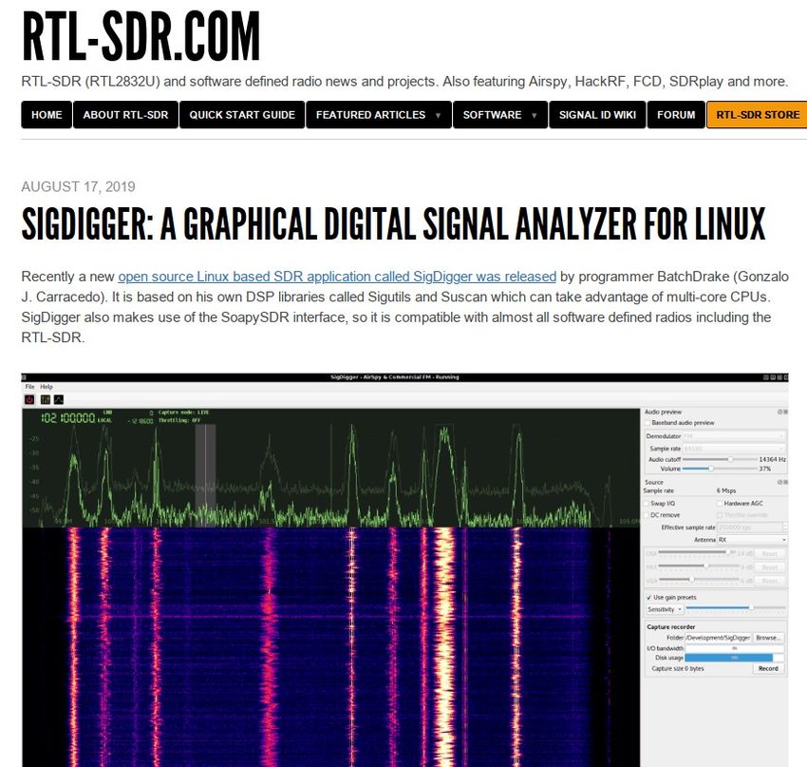Click the "Throttling: OFF" status text
807x767 pixels.
click(179, 421)
